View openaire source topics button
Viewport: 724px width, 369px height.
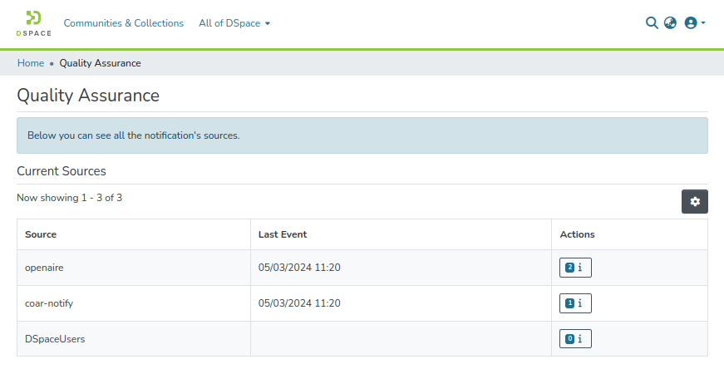point(575,268)
